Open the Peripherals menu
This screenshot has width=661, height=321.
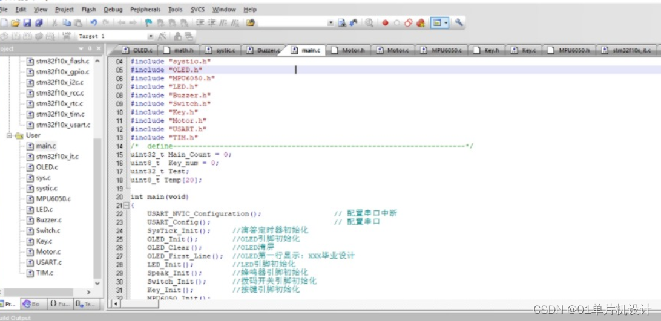tap(145, 9)
